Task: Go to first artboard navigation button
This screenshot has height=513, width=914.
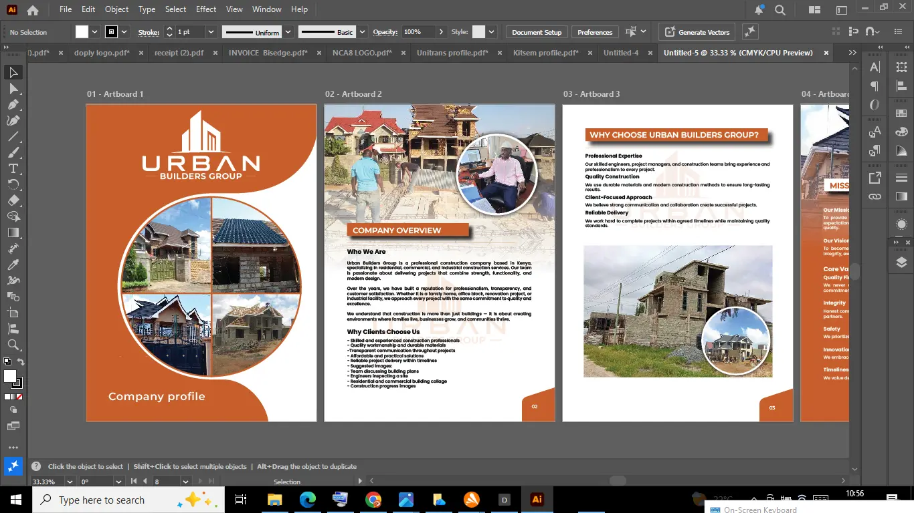Action: [x=134, y=482]
